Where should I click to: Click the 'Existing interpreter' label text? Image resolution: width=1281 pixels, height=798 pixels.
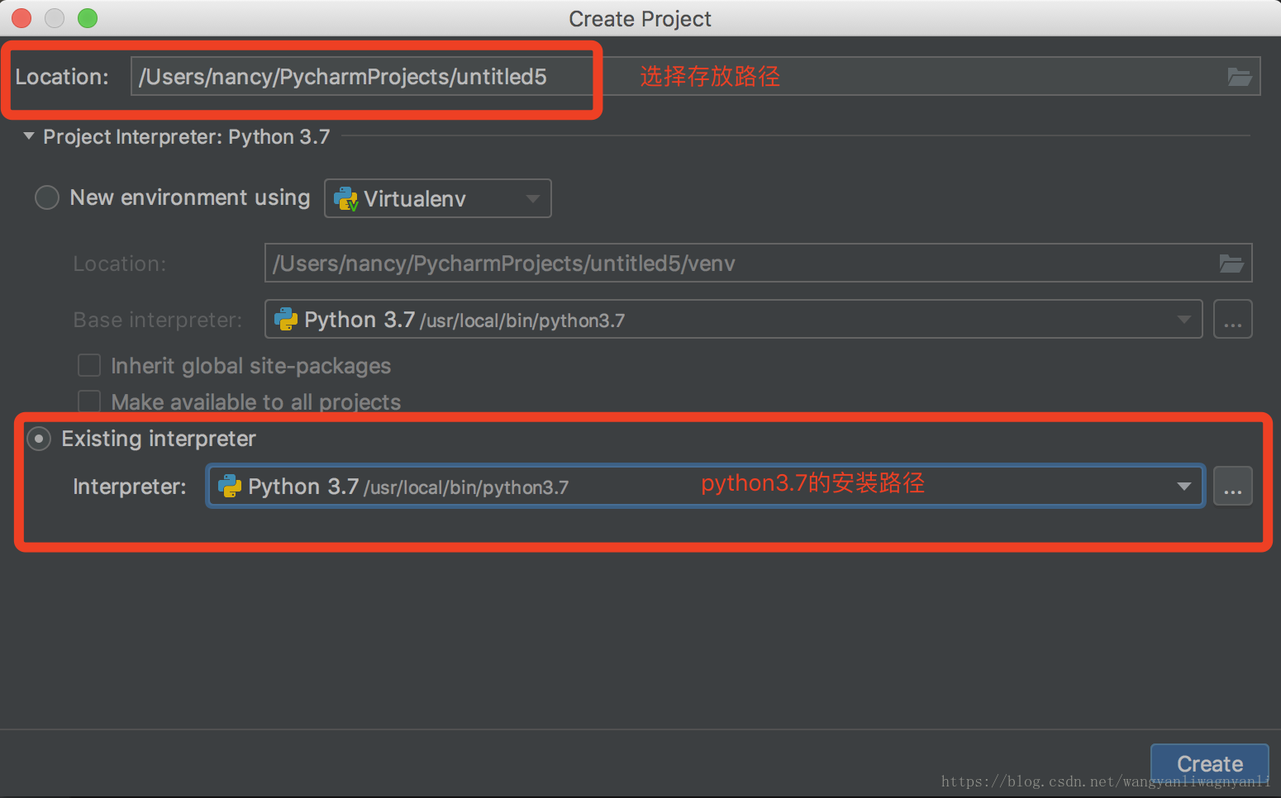pos(159,439)
